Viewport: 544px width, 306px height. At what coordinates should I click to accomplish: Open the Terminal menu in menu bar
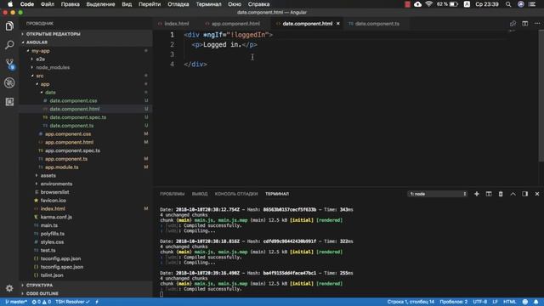point(208,4)
